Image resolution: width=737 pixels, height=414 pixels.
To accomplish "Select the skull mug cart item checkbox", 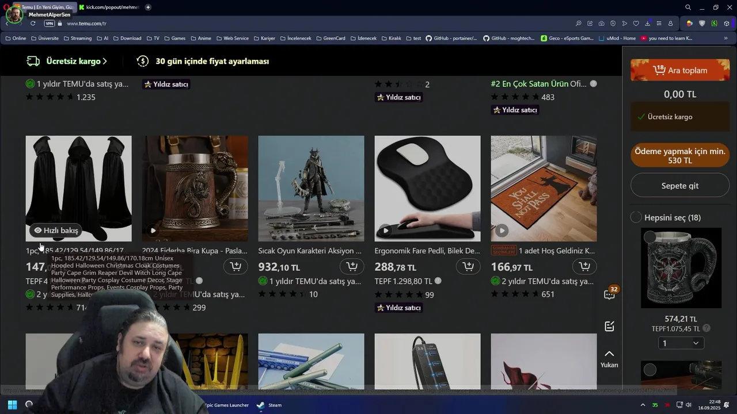I will tap(650, 236).
